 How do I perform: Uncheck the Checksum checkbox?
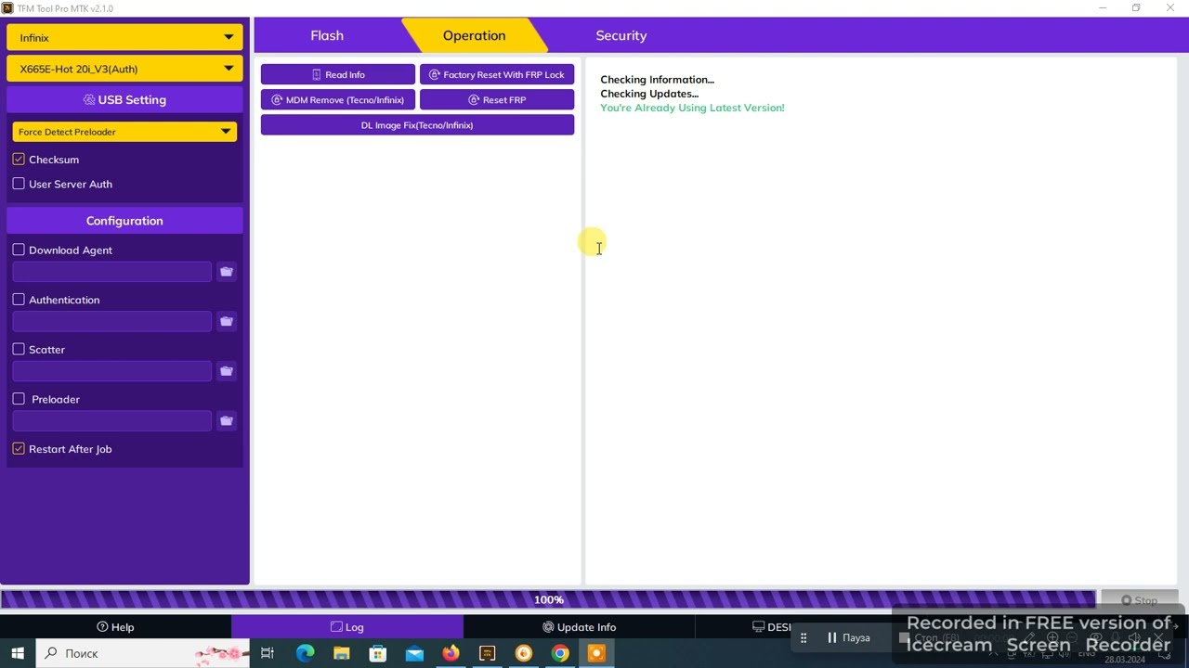[19, 160]
